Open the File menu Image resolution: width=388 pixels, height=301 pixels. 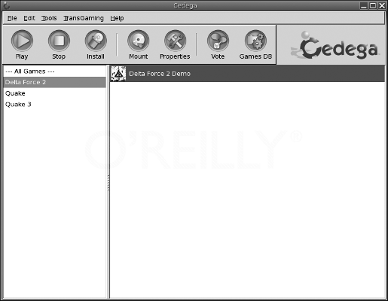(12, 18)
